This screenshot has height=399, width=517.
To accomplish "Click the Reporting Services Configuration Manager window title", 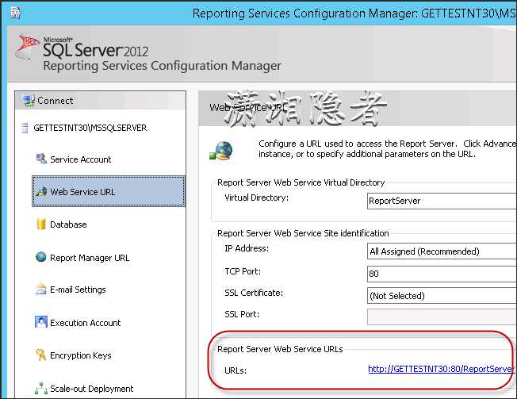I will [x=354, y=13].
